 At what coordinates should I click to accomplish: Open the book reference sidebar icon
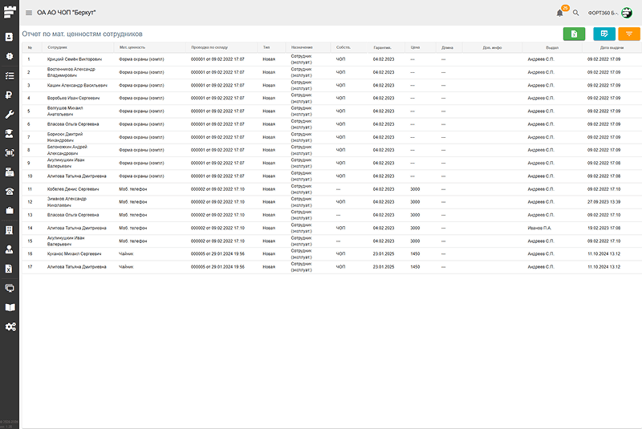(10, 307)
